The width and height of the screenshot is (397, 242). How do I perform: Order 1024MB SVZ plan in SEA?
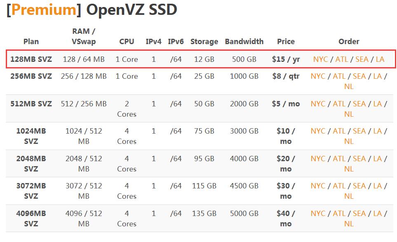pos(359,131)
